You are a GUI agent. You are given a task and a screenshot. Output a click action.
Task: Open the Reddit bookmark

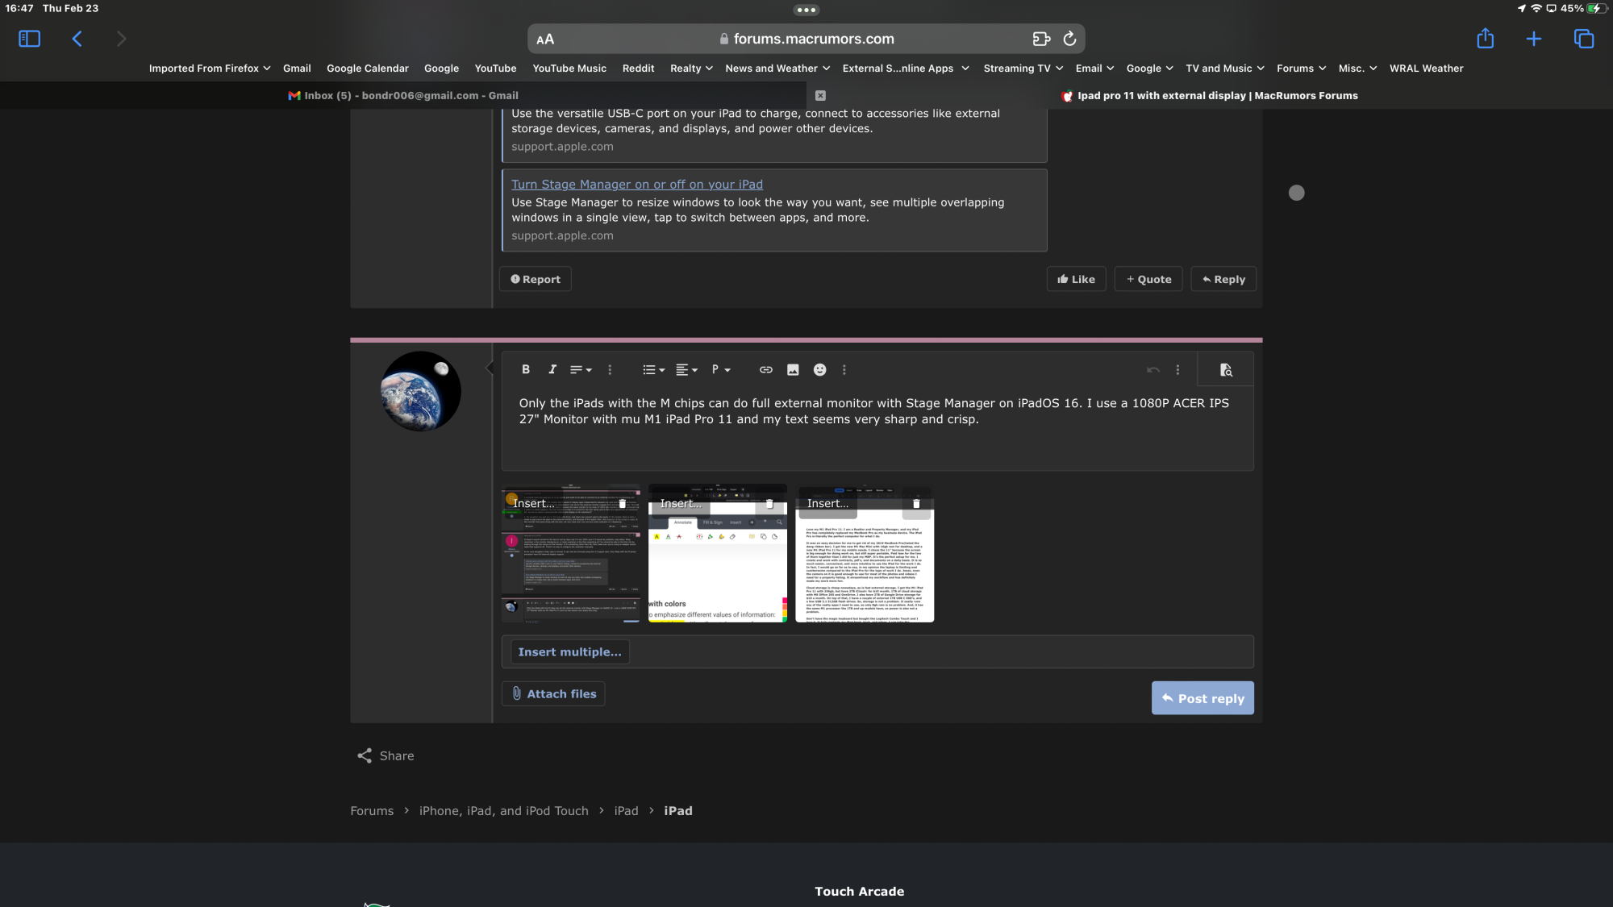[x=638, y=69]
